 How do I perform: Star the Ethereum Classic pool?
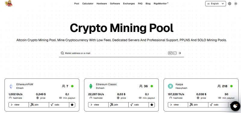coord(152,105)
